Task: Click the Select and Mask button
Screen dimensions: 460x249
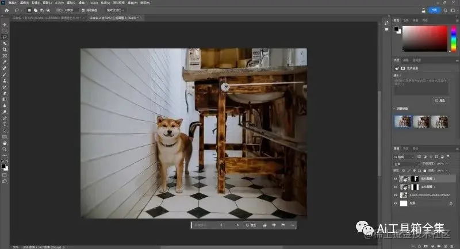Action: pos(116,10)
